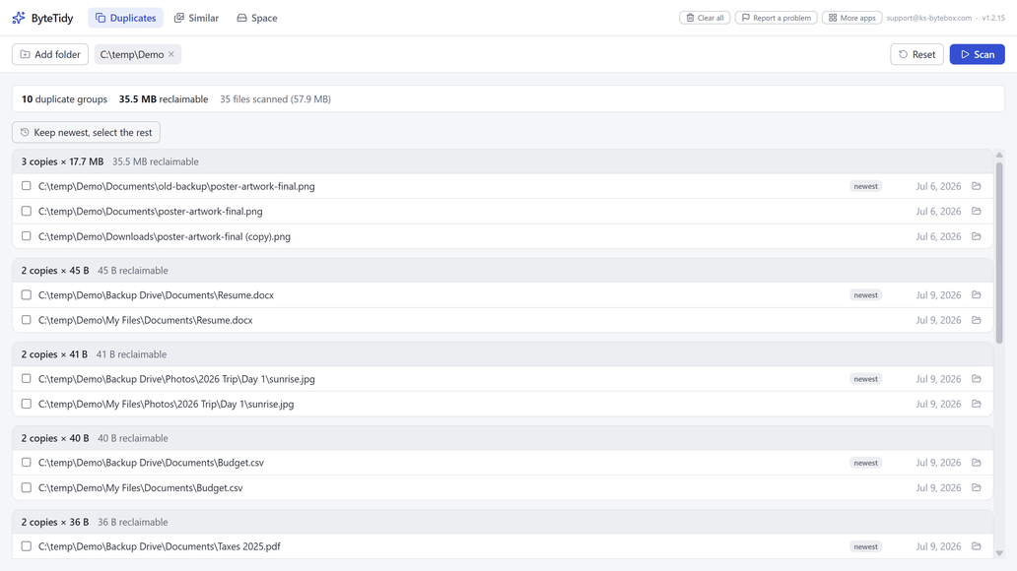Tick My Files sunrise.jpg checkbox
Image resolution: width=1017 pixels, height=571 pixels.
click(26, 404)
